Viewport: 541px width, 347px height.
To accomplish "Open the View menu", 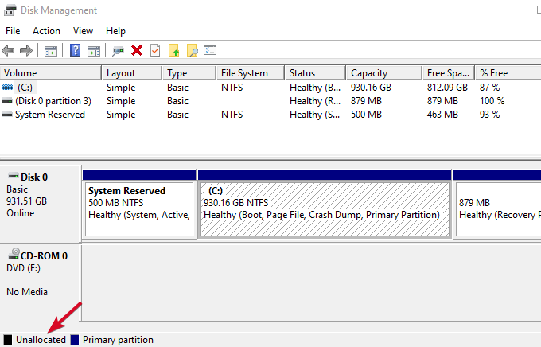I will (83, 30).
